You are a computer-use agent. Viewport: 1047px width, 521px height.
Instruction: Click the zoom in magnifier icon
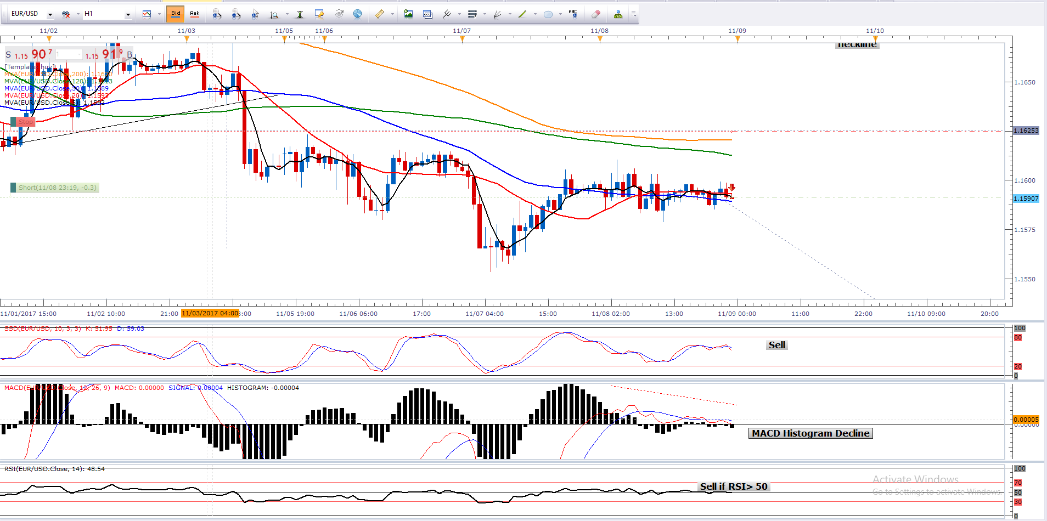[217, 14]
